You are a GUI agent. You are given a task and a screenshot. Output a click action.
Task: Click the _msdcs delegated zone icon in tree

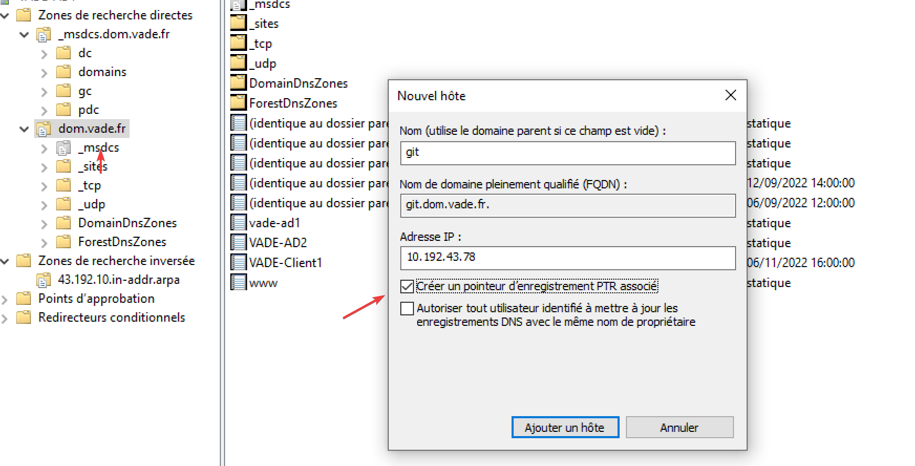click(x=63, y=148)
